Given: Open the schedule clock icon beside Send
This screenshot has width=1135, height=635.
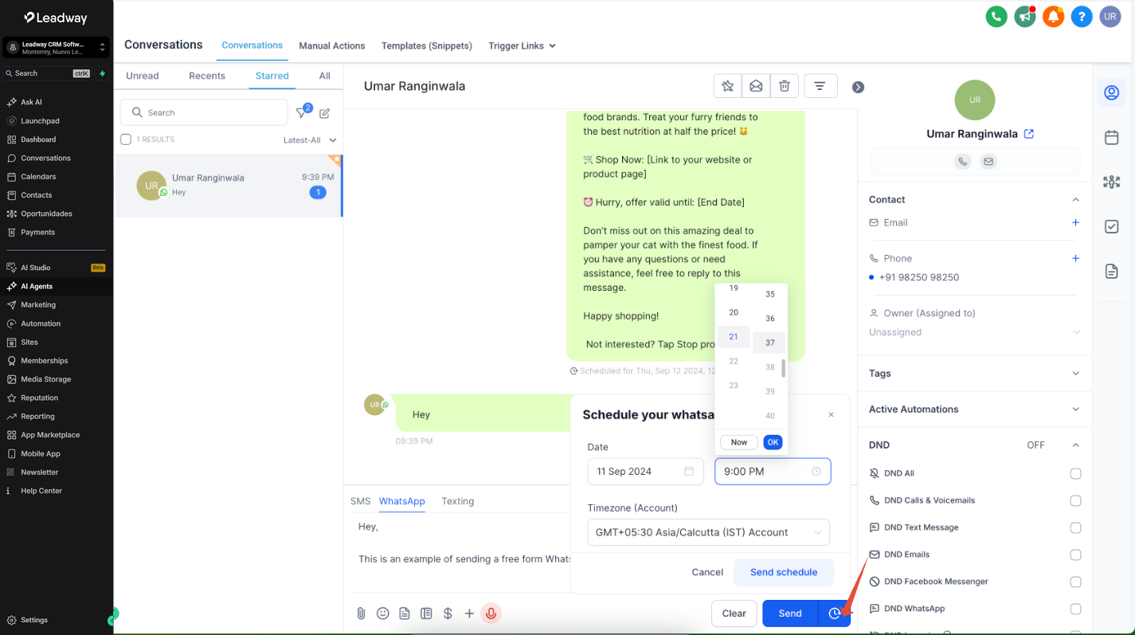Looking at the screenshot, I should 834,613.
